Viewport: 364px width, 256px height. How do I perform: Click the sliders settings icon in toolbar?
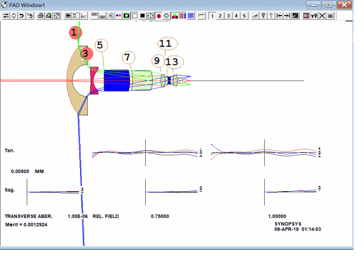point(6,16)
